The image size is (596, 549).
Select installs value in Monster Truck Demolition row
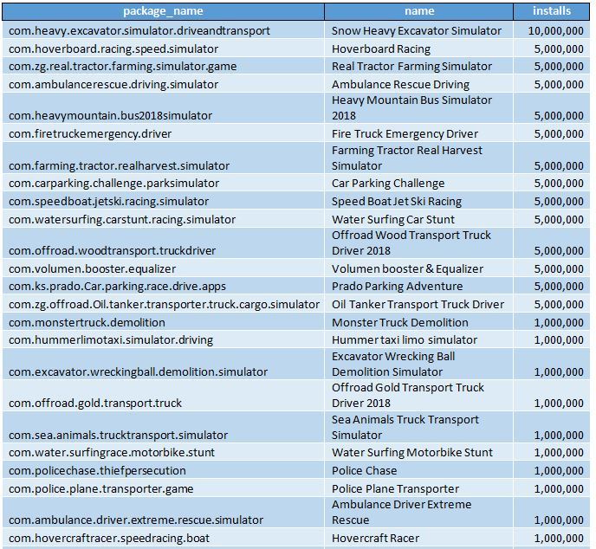pos(552,322)
